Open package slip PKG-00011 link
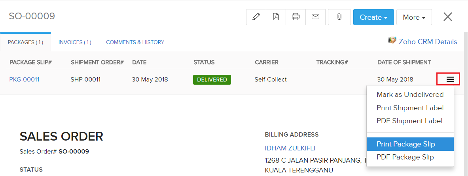468x176 pixels. pyautogui.click(x=24, y=80)
